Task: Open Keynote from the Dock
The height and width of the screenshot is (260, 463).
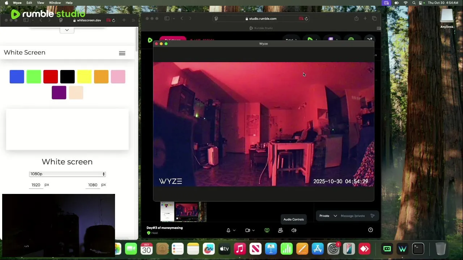Action: (x=271, y=249)
